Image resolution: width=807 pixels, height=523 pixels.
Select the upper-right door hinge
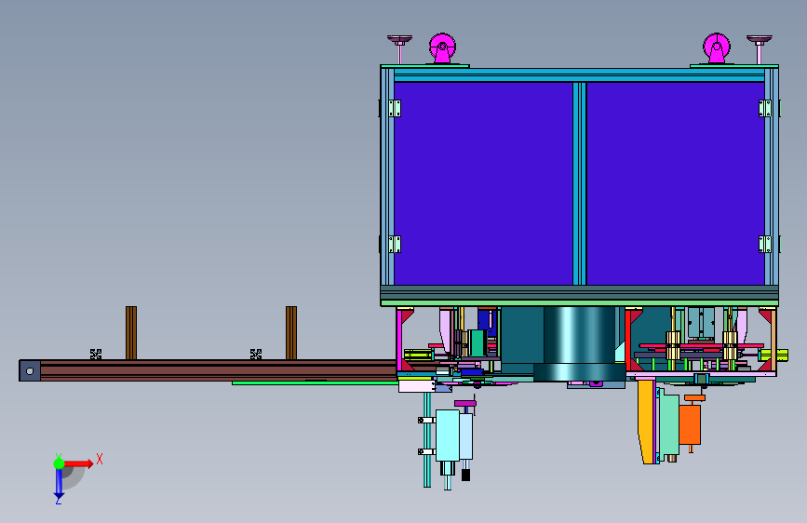pyautogui.click(x=765, y=108)
